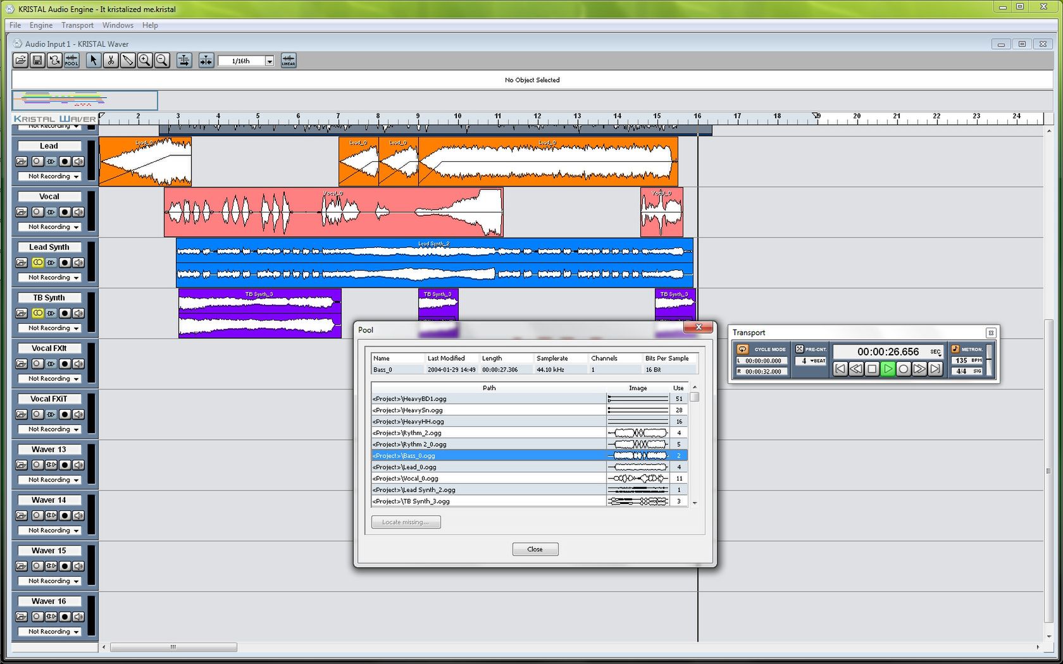Select the arrow pointer tool
Viewport: 1063px width, 664px height.
point(94,61)
